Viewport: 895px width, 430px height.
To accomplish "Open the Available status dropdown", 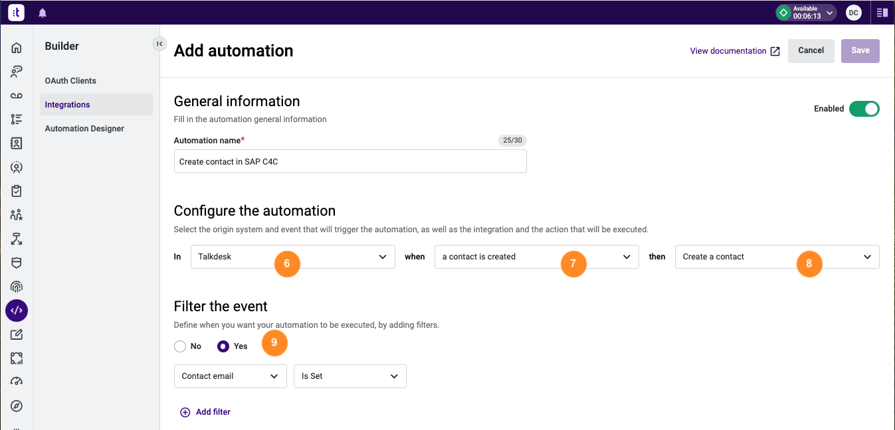I will click(x=806, y=13).
